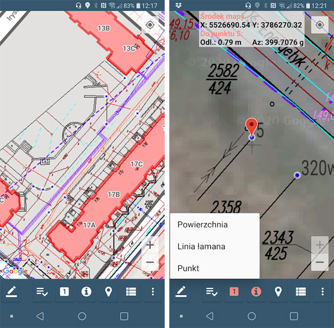Viewport: 334px width, 328px height.
Task: Center on my location in left map
Action: point(150,25)
